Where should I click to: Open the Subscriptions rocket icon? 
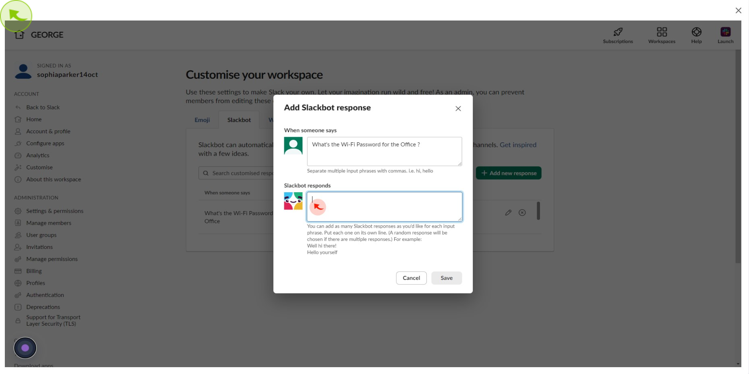[x=618, y=32]
